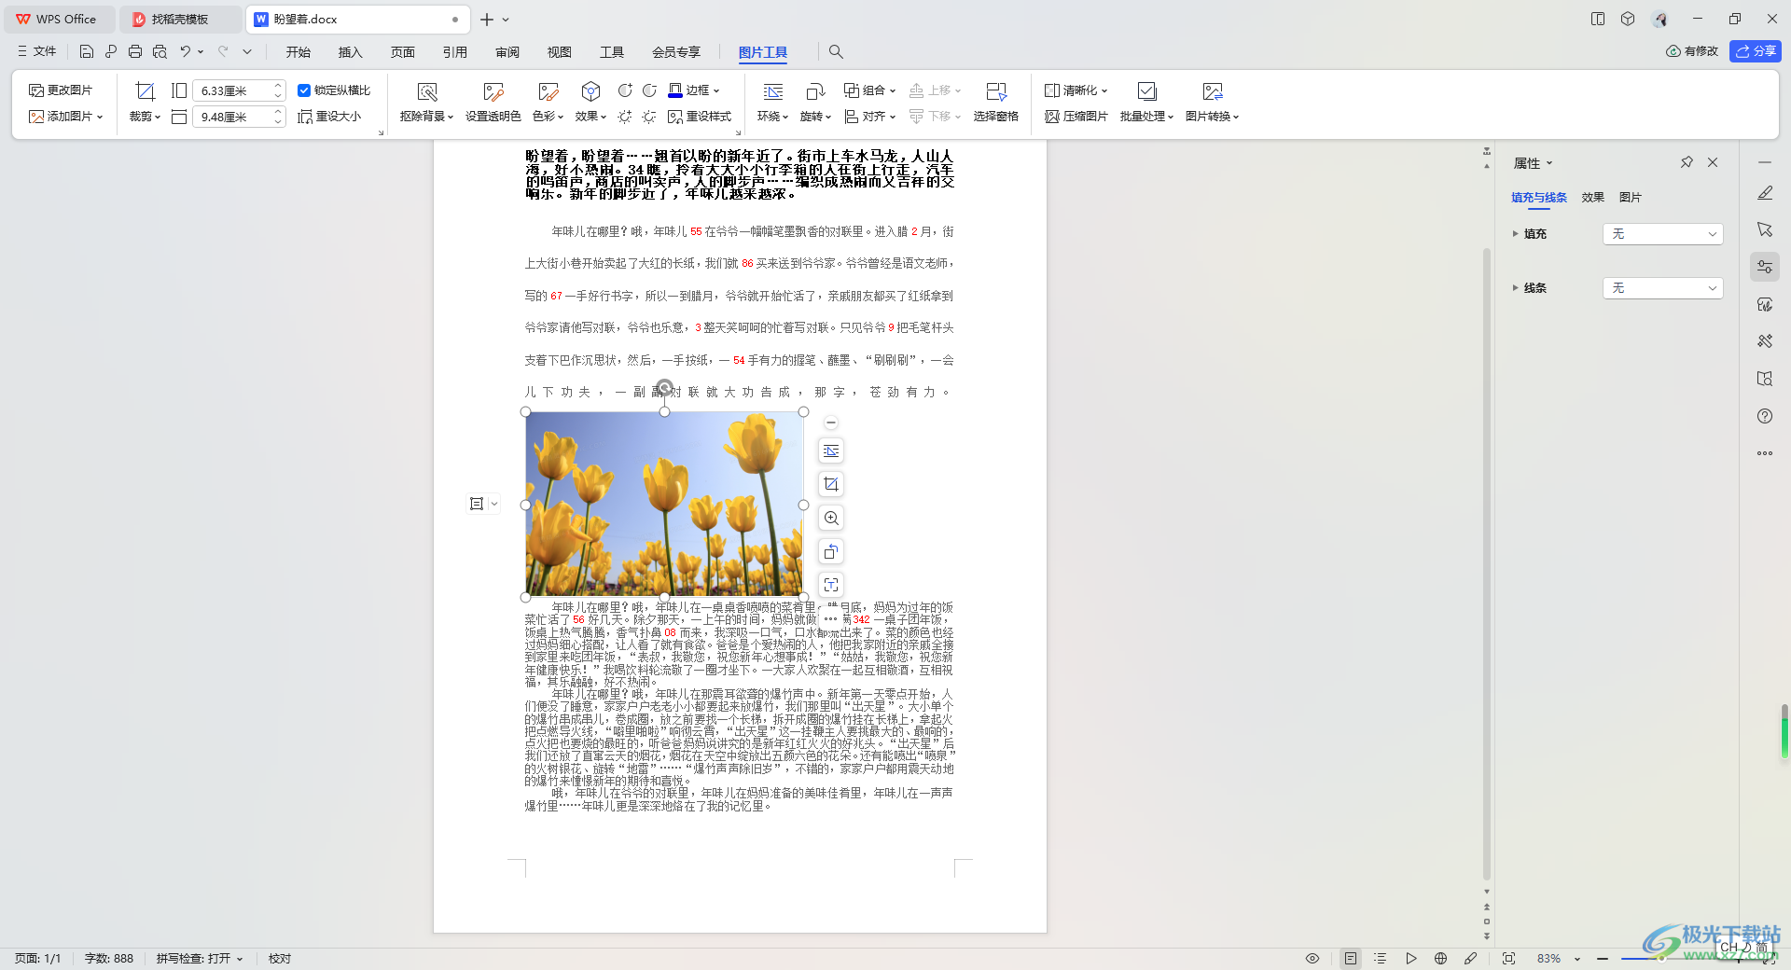
Task: Click the increase contrast icon
Action: (625, 90)
